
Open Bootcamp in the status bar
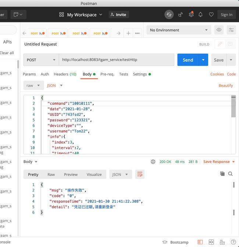[x=175, y=242]
